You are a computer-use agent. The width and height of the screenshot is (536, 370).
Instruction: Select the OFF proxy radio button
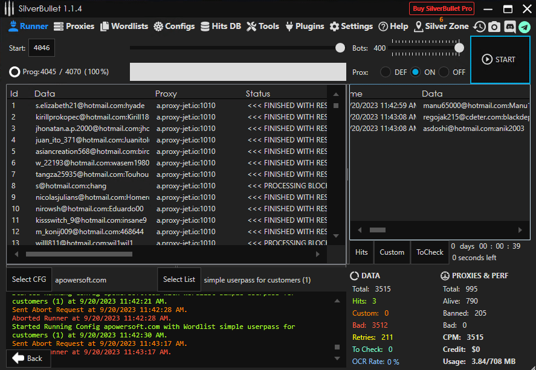444,72
